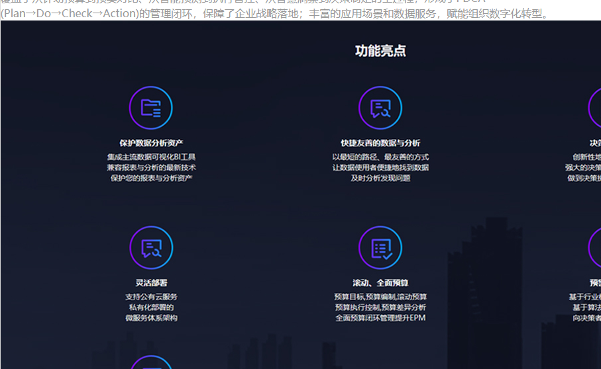Screen dimensions: 601x369
Task: Click the 功能亮点 section heading
Action: (380, 51)
